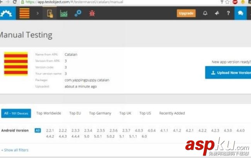
Task: Switch to the Recently Added tab
Action: [172, 113]
